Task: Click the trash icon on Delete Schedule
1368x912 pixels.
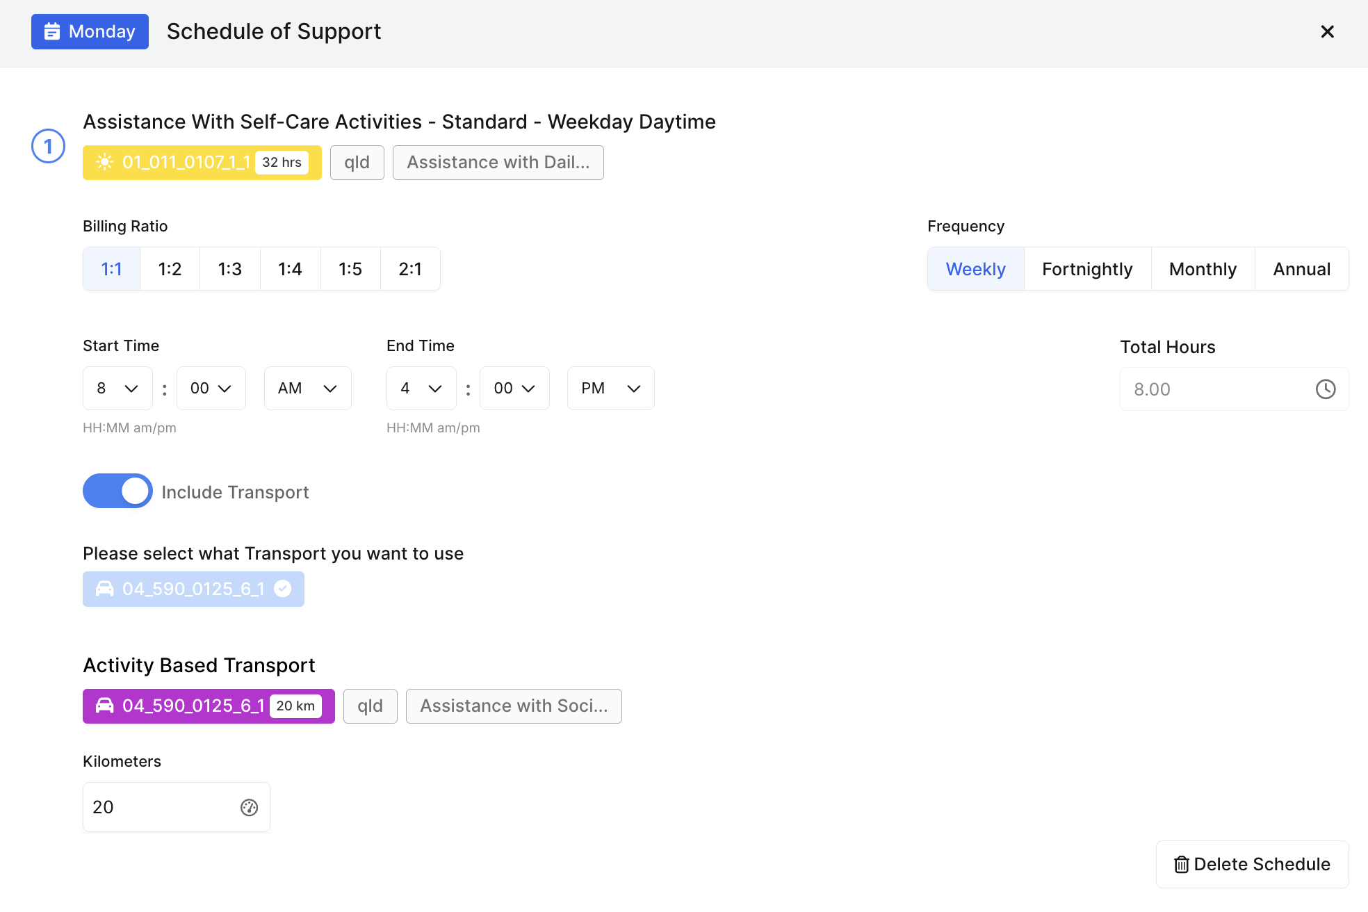Action: [1181, 864]
